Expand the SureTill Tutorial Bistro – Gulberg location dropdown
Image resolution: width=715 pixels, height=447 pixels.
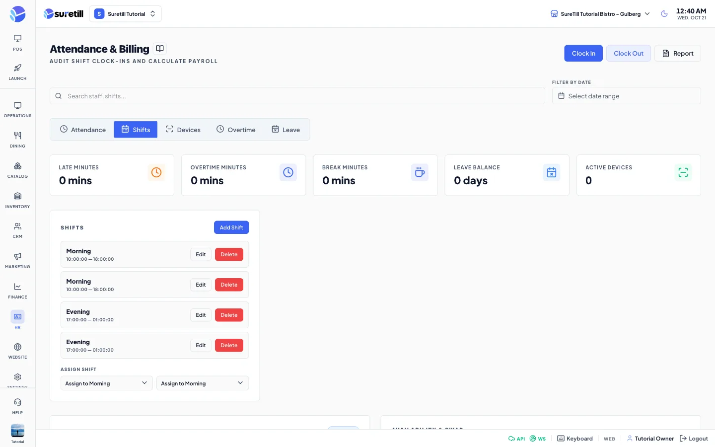(x=600, y=14)
